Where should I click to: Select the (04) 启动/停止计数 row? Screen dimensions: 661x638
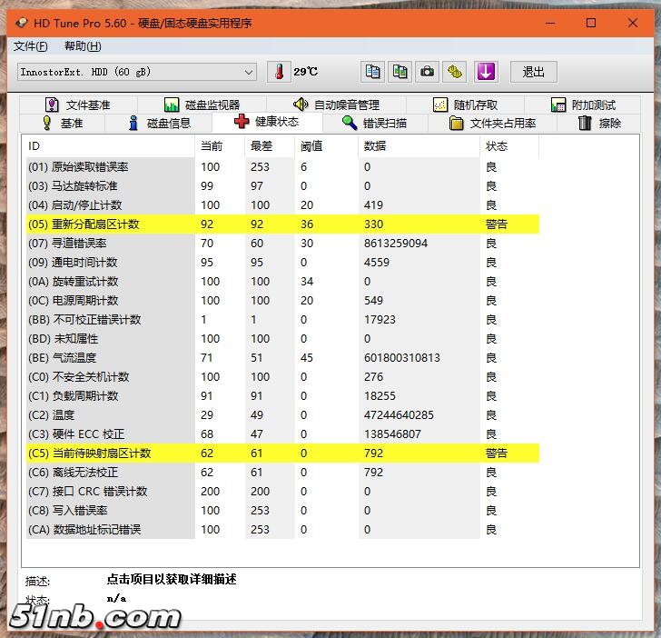pyautogui.click(x=282, y=205)
